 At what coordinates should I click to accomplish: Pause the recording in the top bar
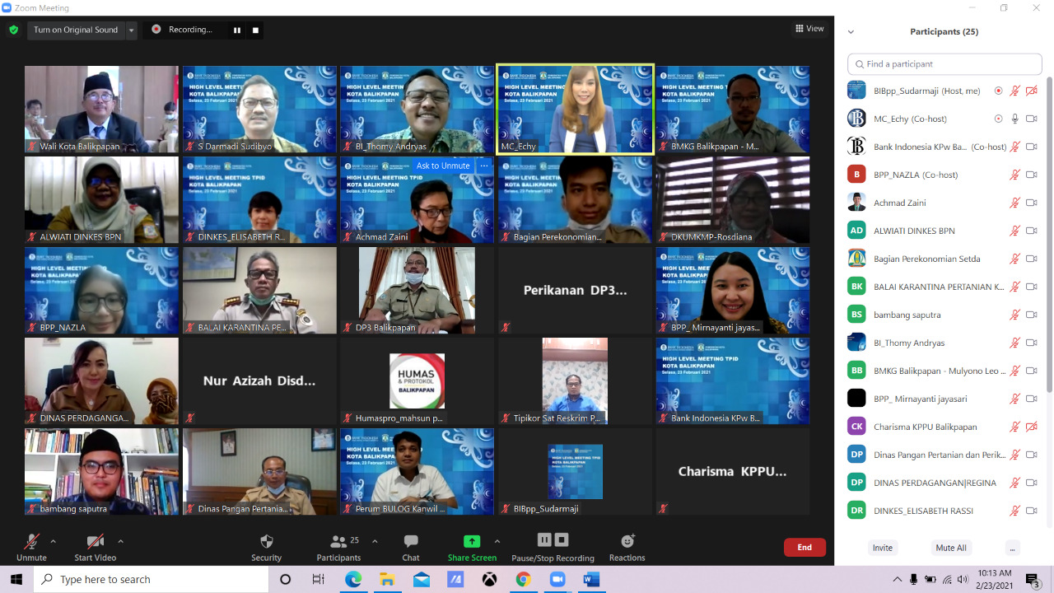[x=237, y=30]
